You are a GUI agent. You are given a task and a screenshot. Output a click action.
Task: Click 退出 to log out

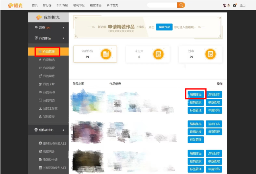[242, 5]
